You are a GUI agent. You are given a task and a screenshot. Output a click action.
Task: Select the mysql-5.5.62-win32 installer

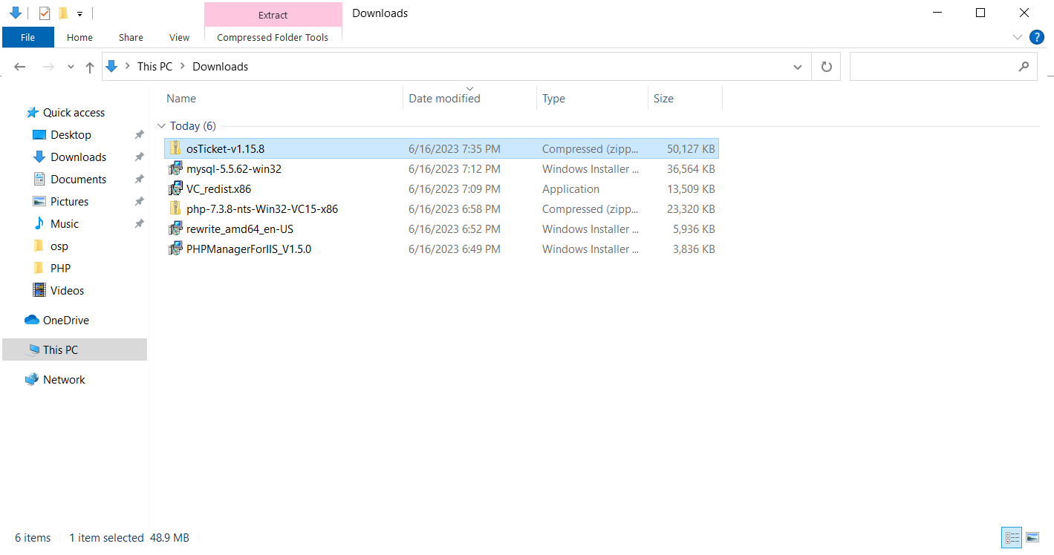click(441, 168)
